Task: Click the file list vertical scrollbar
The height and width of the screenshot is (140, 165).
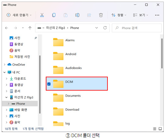Action: click(x=162, y=54)
